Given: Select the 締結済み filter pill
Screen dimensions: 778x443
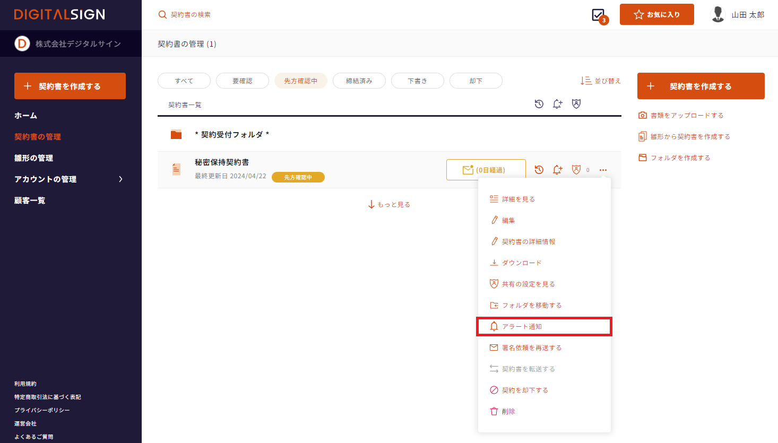Looking at the screenshot, I should (x=359, y=81).
